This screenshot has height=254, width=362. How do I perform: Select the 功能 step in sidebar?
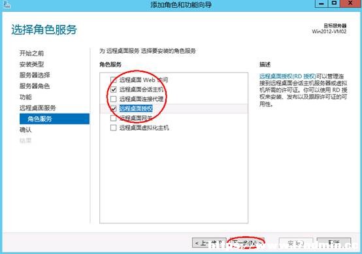(x=25, y=97)
